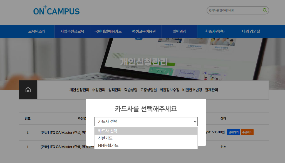285x163 pixels.
Task: Click the 결제하기 button
Action: pos(233,132)
